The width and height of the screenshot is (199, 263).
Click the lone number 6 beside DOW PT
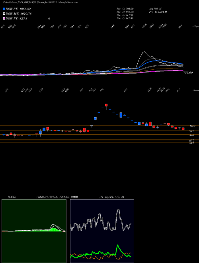pos(49,18)
